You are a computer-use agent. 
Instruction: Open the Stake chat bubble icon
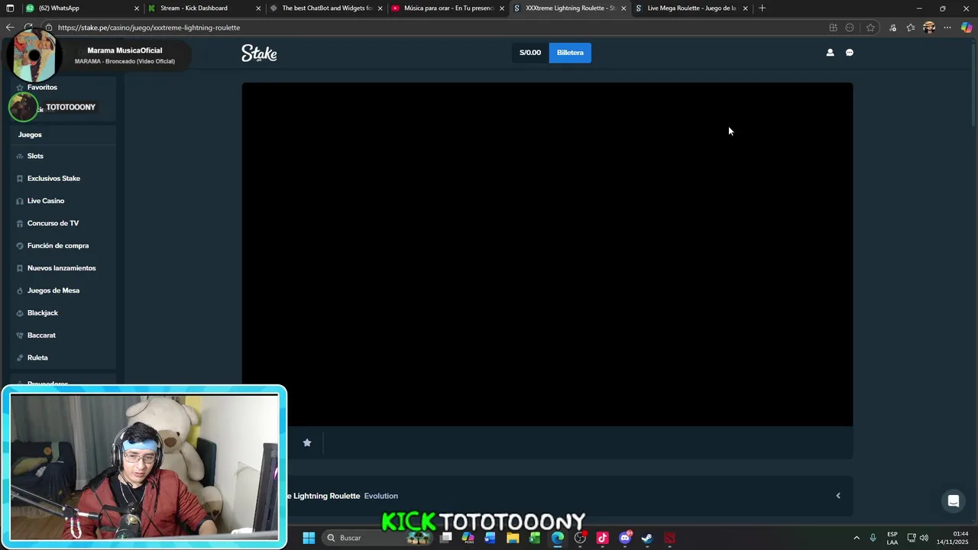pyautogui.click(x=850, y=53)
